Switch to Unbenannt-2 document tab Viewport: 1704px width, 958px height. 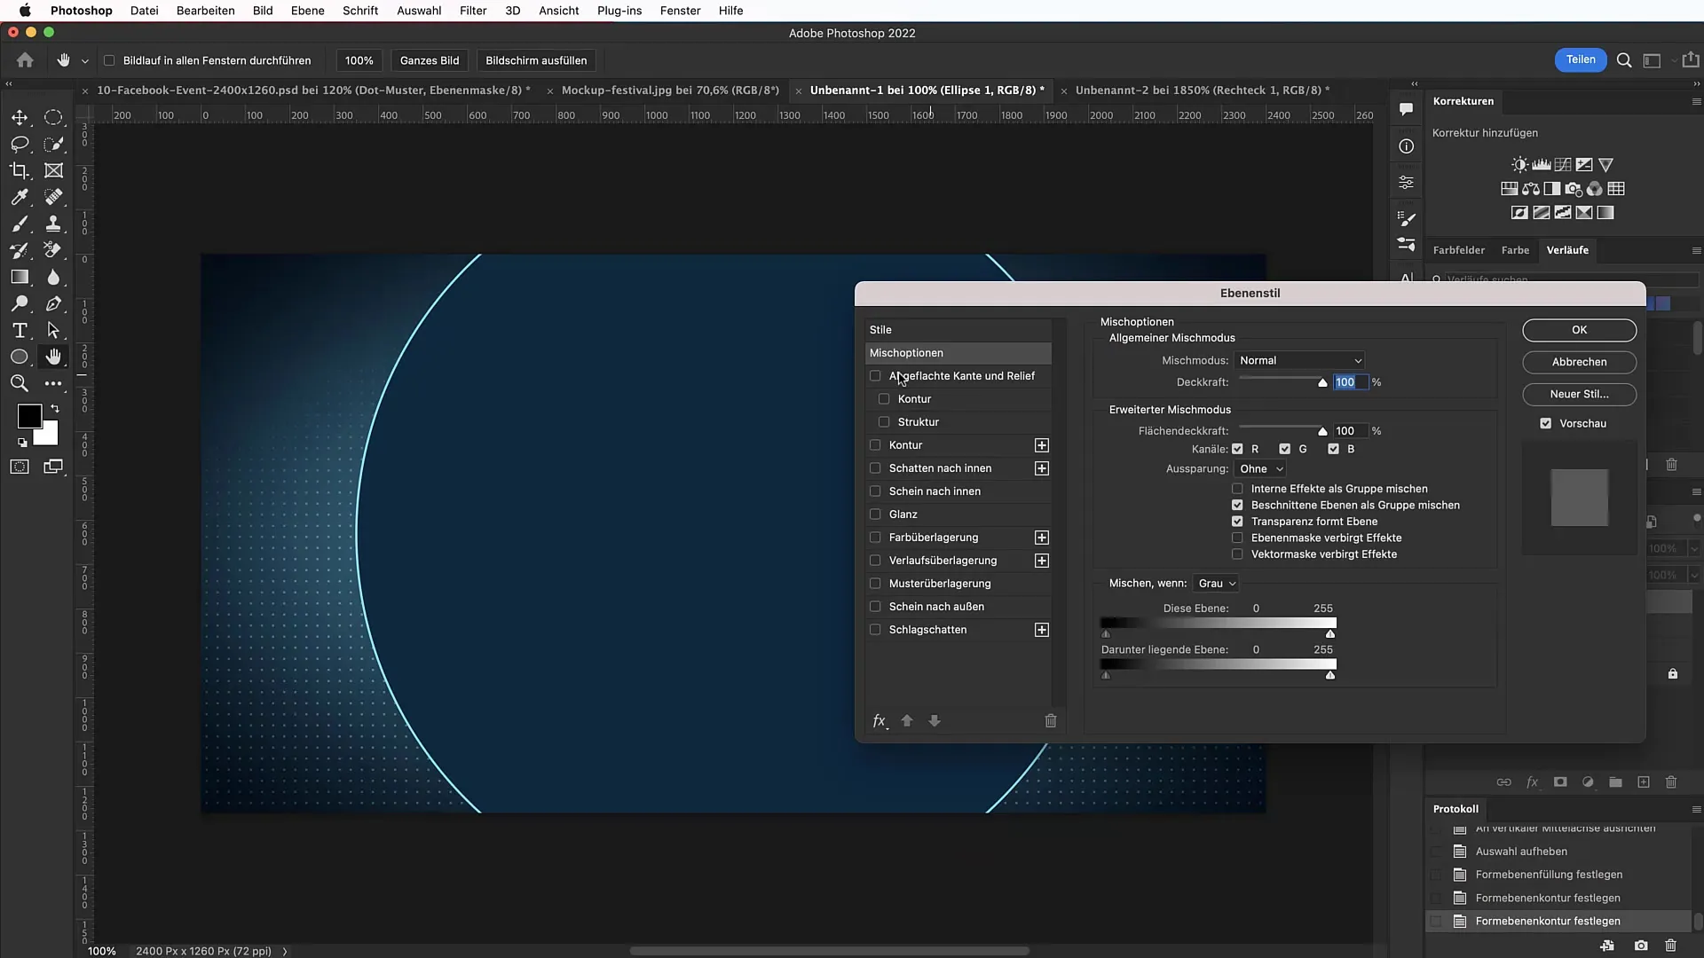point(1203,90)
